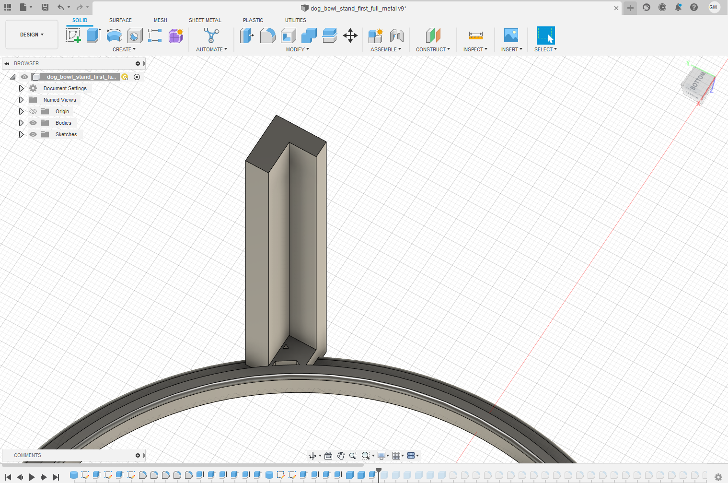Screen dimensions: 728x483
Task: Select the Insert Image tool
Action: pos(511,35)
